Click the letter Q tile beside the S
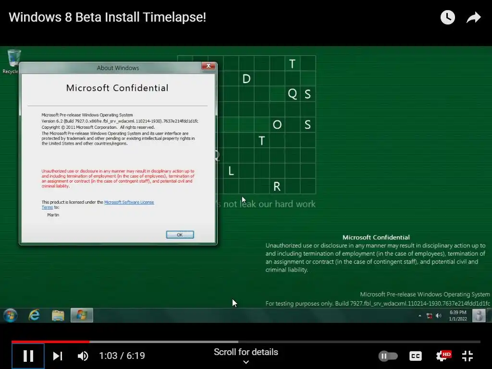This screenshot has height=369, width=492. [293, 94]
